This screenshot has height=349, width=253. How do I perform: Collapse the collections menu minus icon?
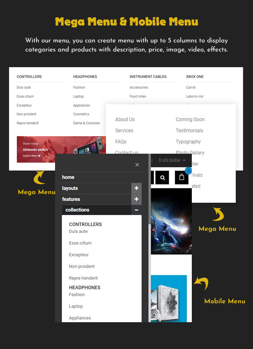tap(136, 210)
